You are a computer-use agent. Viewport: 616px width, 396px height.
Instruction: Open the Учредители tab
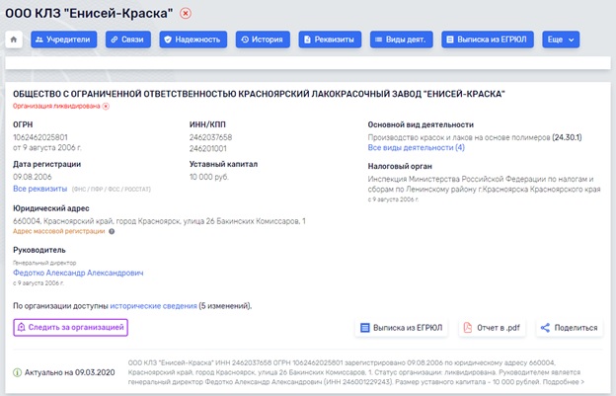63,40
